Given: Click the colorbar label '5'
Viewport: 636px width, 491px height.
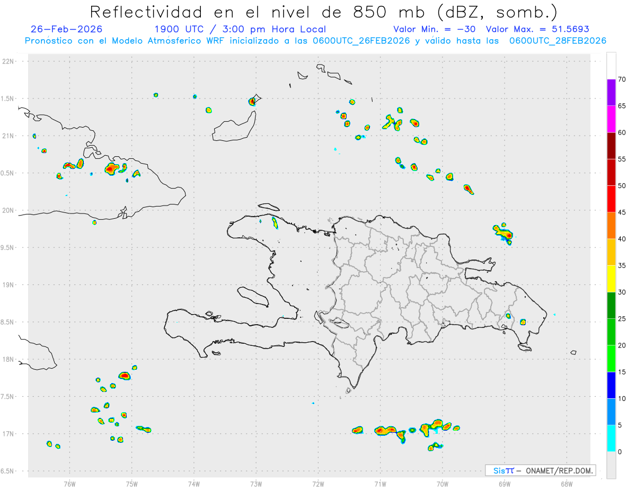Looking at the screenshot, I should 620,425.
